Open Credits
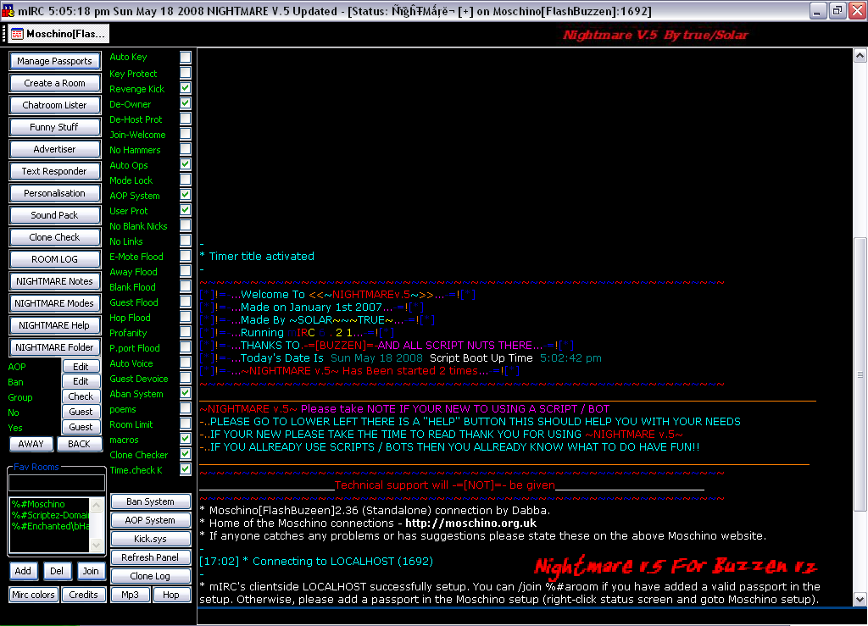The image size is (868, 626). click(84, 595)
